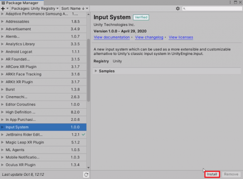This screenshot has width=243, height=179.
Task: Click the Verified badge
Action: pyautogui.click(x=141, y=17)
